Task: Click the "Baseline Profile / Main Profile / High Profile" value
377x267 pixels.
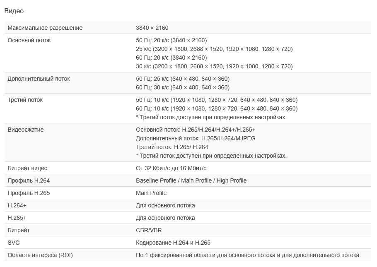Action: point(191,180)
